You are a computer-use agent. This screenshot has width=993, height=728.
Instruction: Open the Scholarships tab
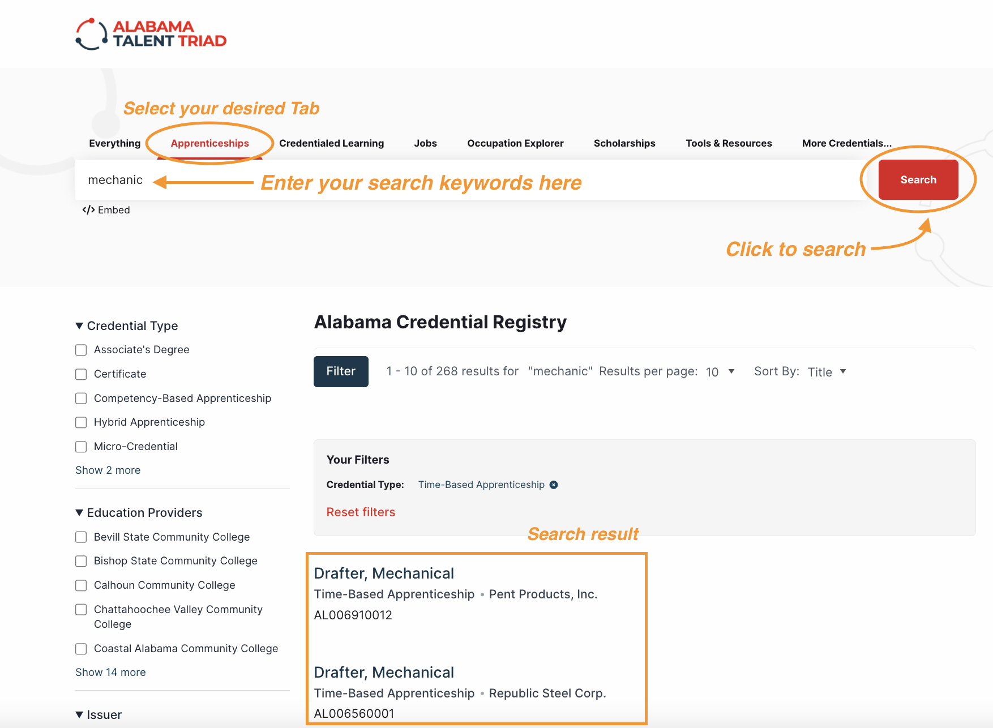[x=624, y=143]
